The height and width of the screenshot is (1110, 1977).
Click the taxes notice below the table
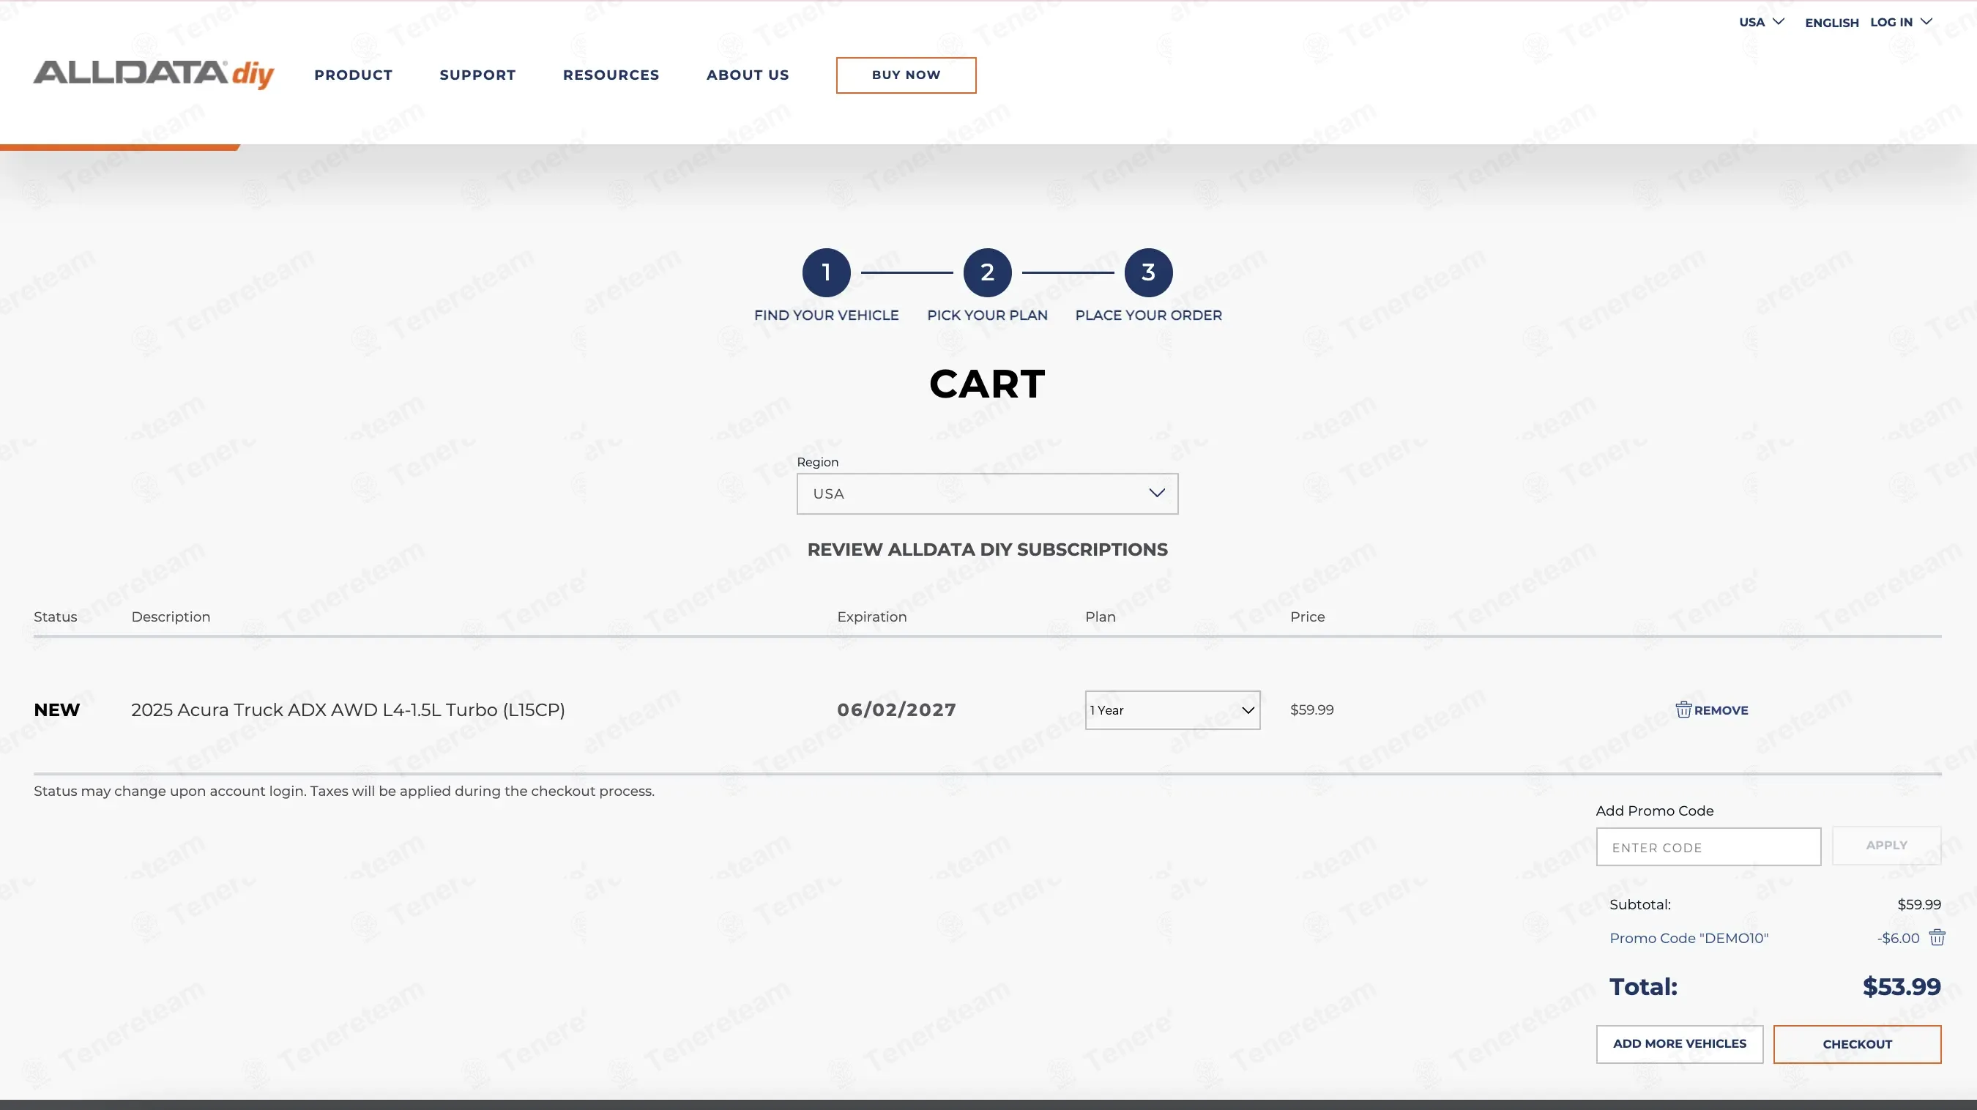(344, 791)
